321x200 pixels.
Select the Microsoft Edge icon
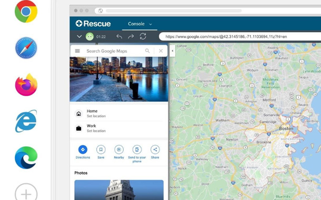coord(26,157)
